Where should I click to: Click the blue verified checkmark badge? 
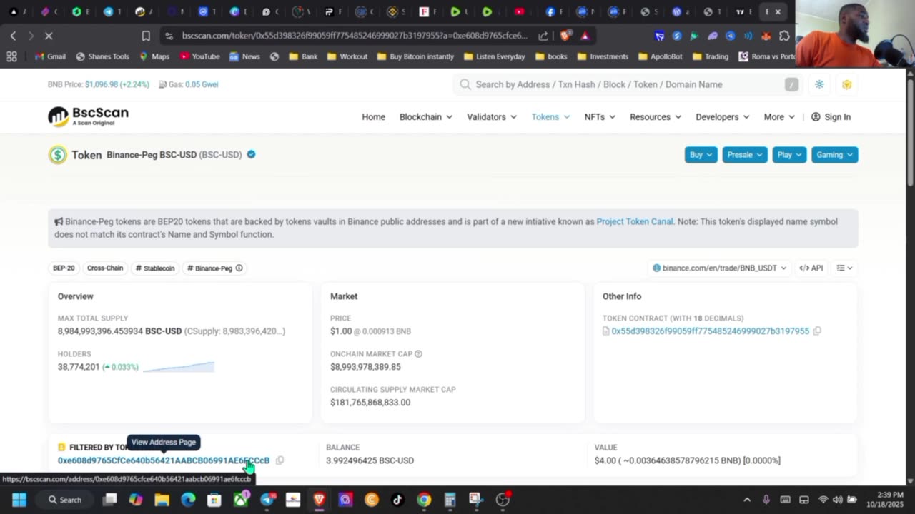[251, 155]
